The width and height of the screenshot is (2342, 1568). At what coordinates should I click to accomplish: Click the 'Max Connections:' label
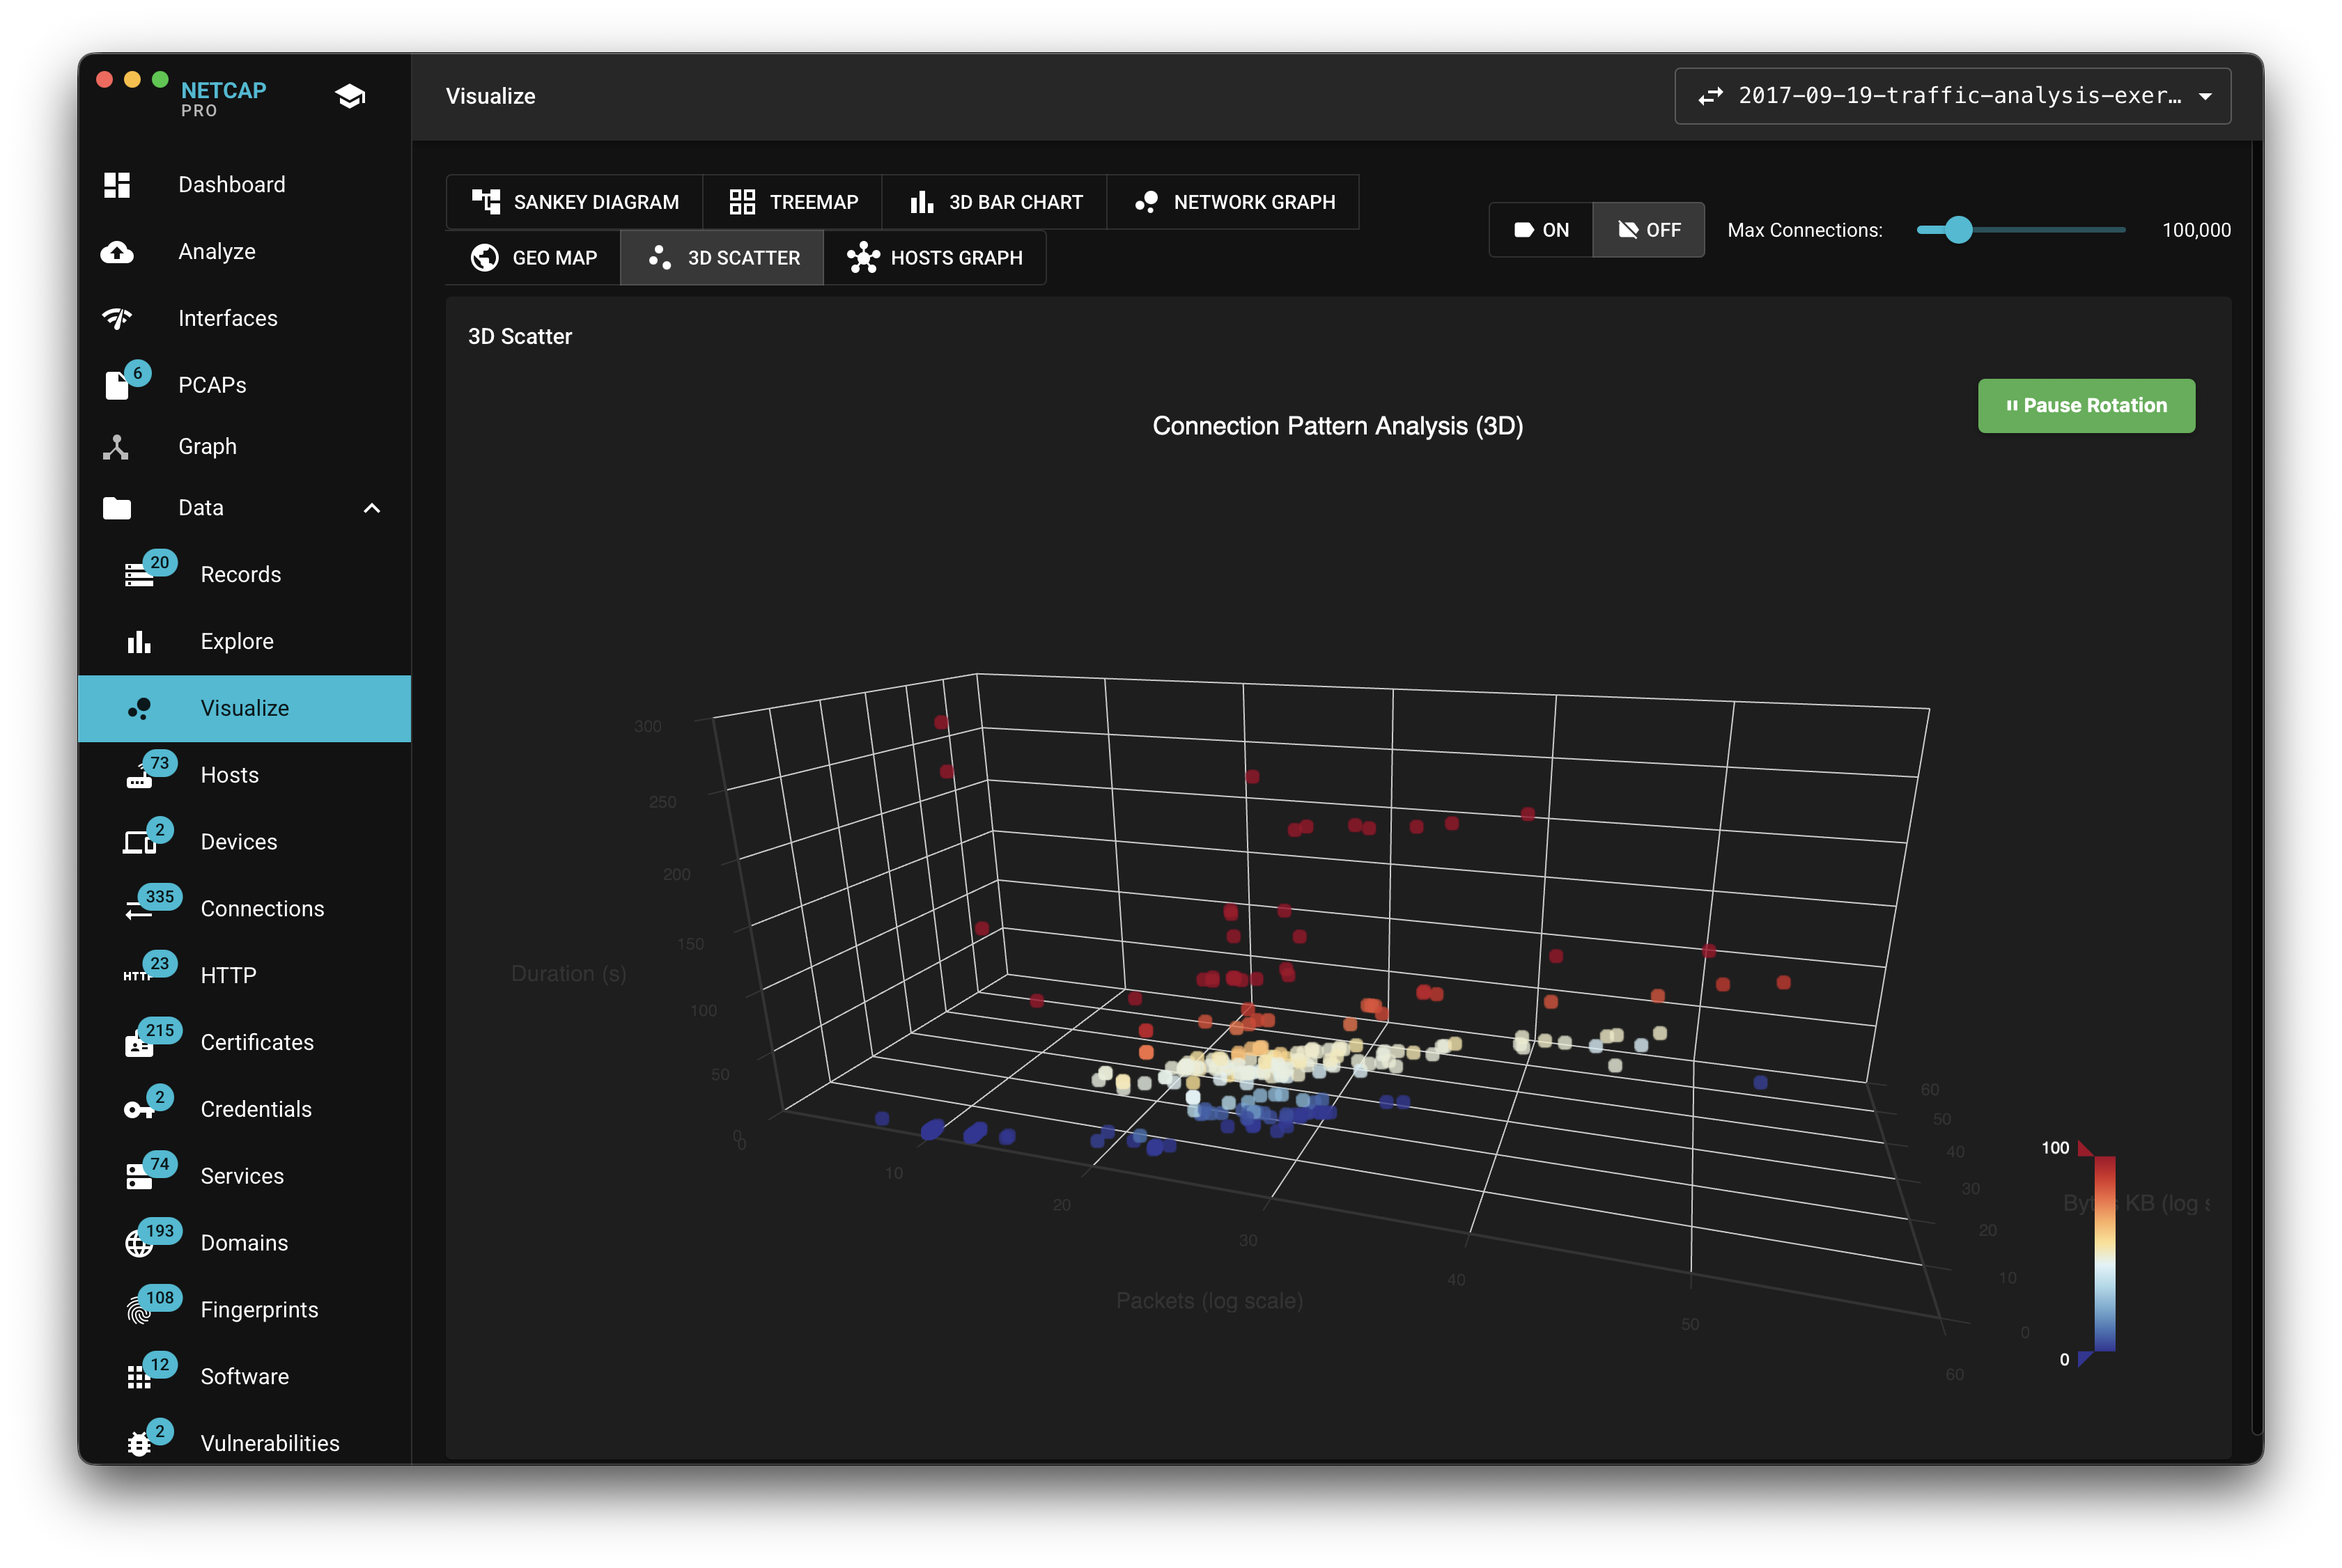(x=1805, y=230)
